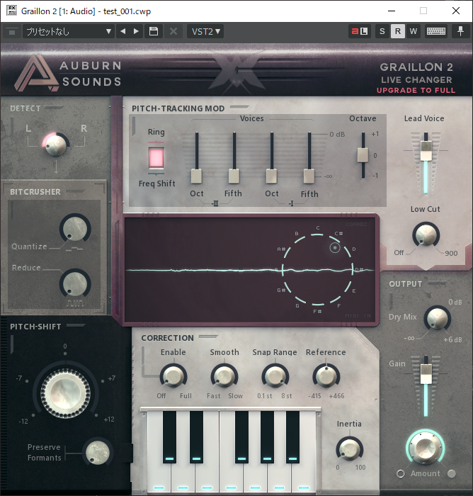The height and width of the screenshot is (496, 473).
Task: Click the second Oct voice fader
Action: pyautogui.click(x=271, y=176)
